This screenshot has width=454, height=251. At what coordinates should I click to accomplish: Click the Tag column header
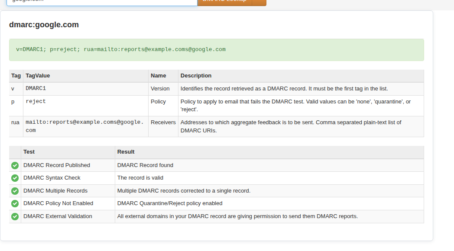click(16, 76)
